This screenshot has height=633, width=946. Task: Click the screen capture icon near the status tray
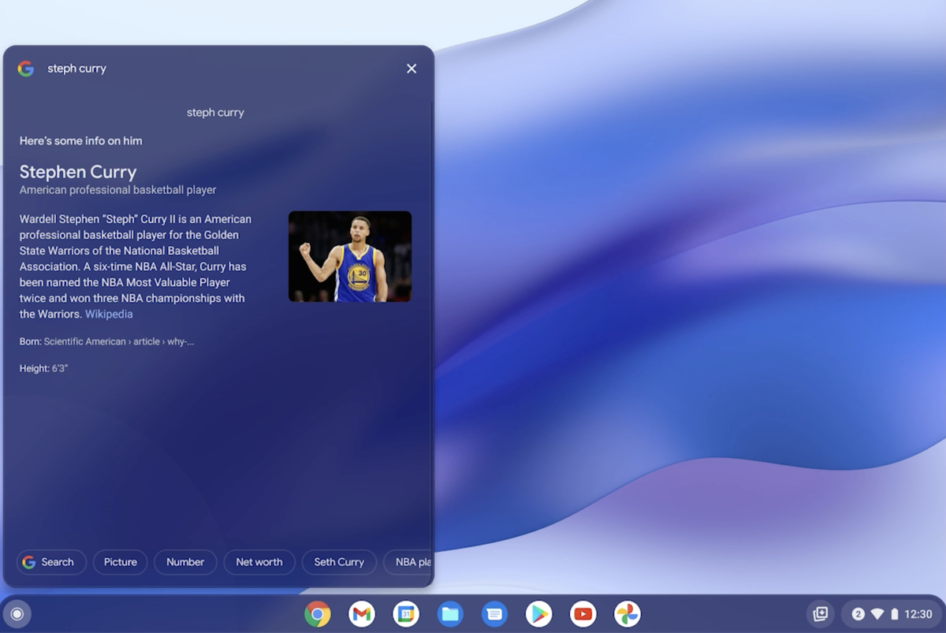point(820,613)
